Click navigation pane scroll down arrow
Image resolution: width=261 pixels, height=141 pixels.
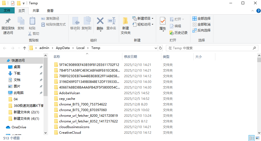[45, 133]
